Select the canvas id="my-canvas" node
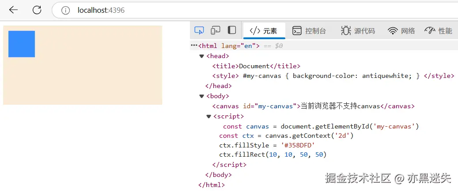Image resolution: width=458 pixels, height=191 pixels. 313,106
